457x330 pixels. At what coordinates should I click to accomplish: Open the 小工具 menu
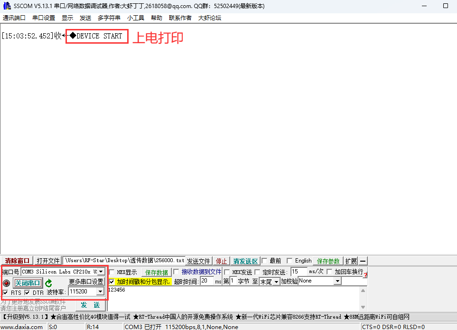pos(136,18)
